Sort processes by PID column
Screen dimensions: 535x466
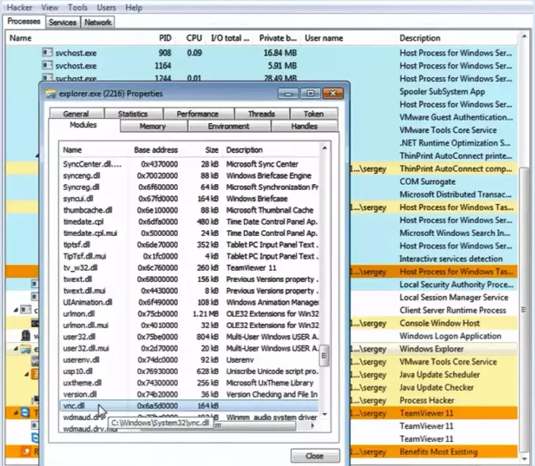[x=165, y=38]
